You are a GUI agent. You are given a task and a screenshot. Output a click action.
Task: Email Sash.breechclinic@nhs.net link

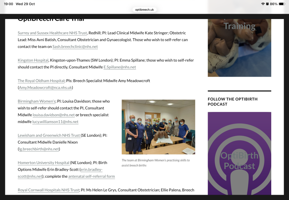point(75,47)
